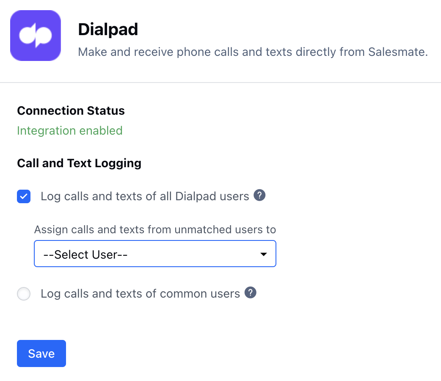Viewport: 441px width, 381px height.
Task: Click the green 'Integration enabled' status text
Action: (x=69, y=130)
